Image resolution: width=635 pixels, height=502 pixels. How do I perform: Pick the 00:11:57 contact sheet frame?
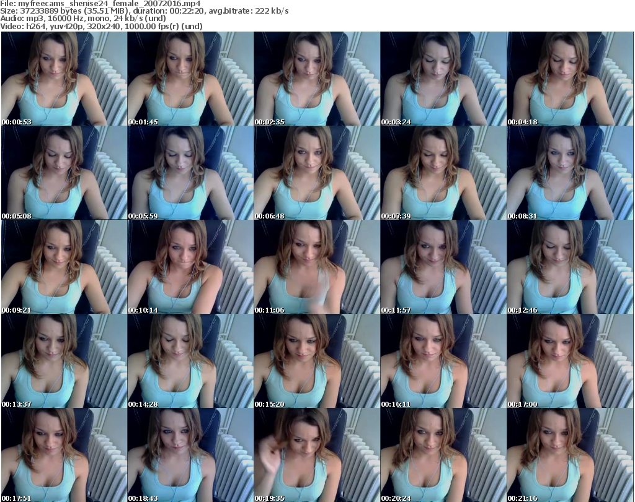tap(443, 267)
